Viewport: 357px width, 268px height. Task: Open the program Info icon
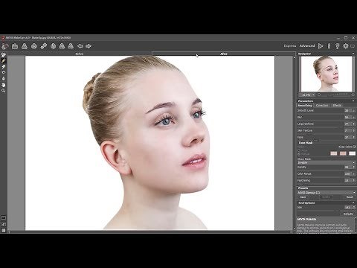(x=329, y=46)
